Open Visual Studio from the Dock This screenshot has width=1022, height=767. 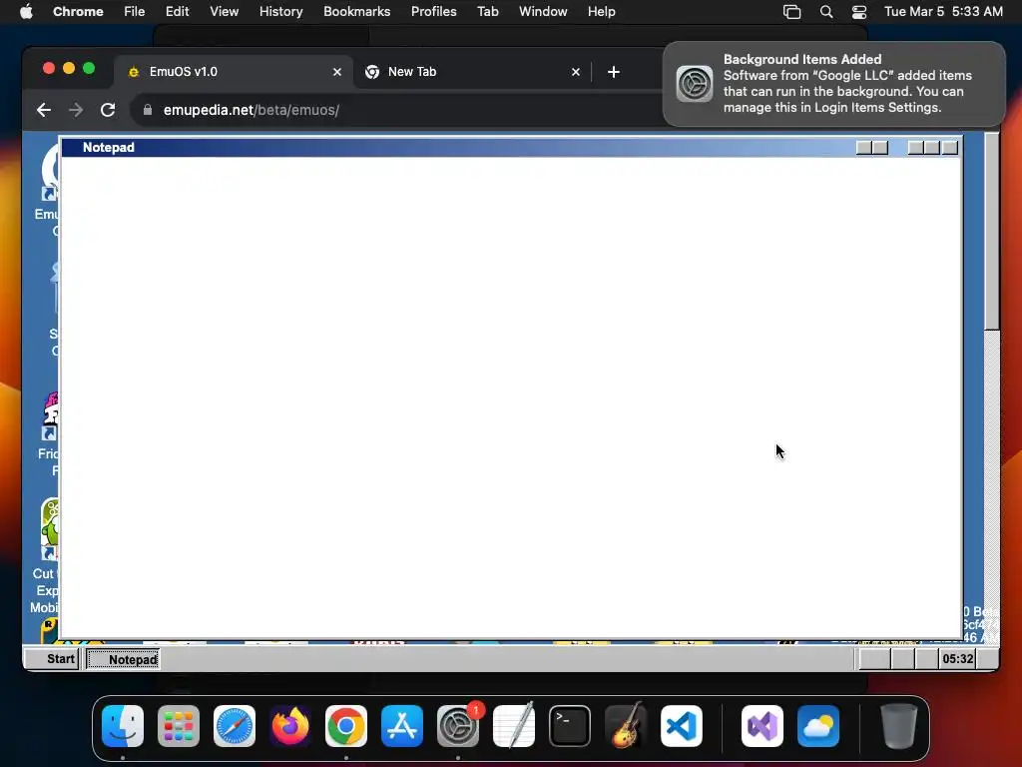coord(763,726)
